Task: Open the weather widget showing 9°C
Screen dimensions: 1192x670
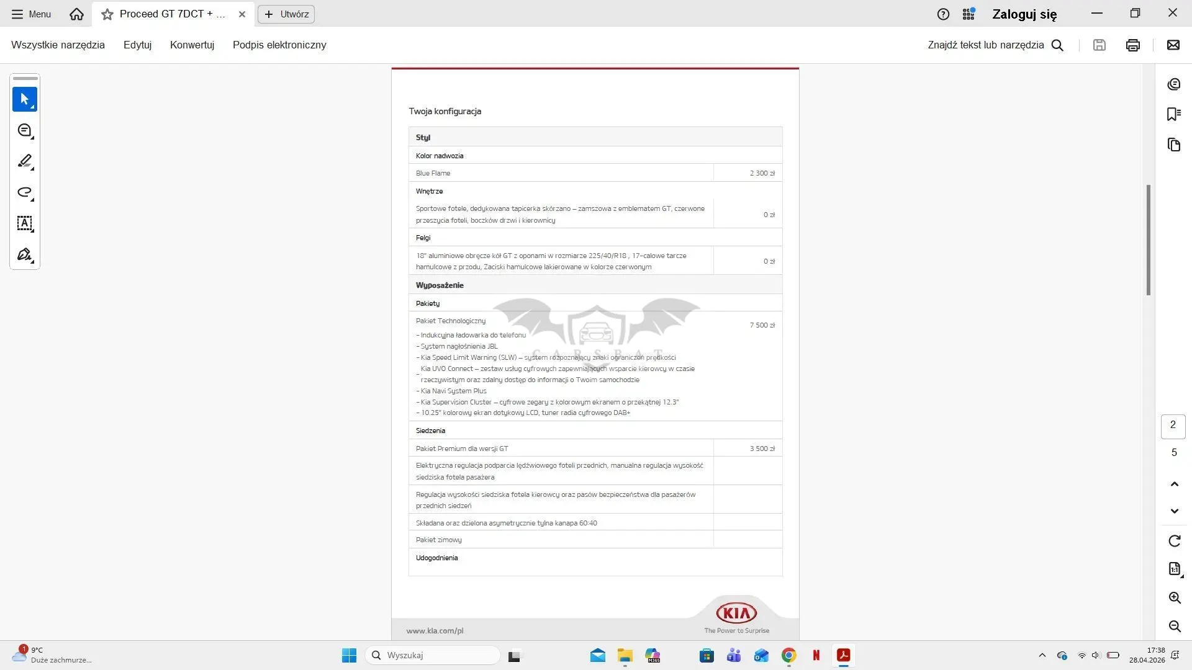Action: (52, 655)
